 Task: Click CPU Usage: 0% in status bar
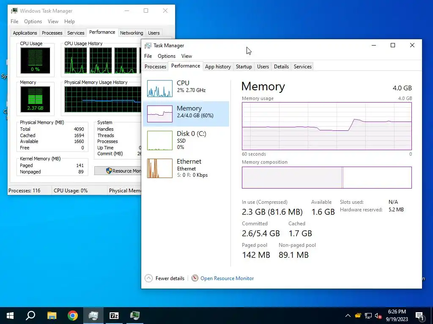[71, 191]
